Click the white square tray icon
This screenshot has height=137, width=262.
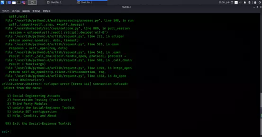tap(236, 2)
